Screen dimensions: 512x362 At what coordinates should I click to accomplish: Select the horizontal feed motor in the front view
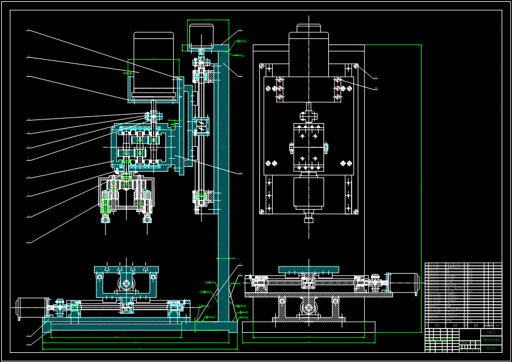(x=402, y=284)
